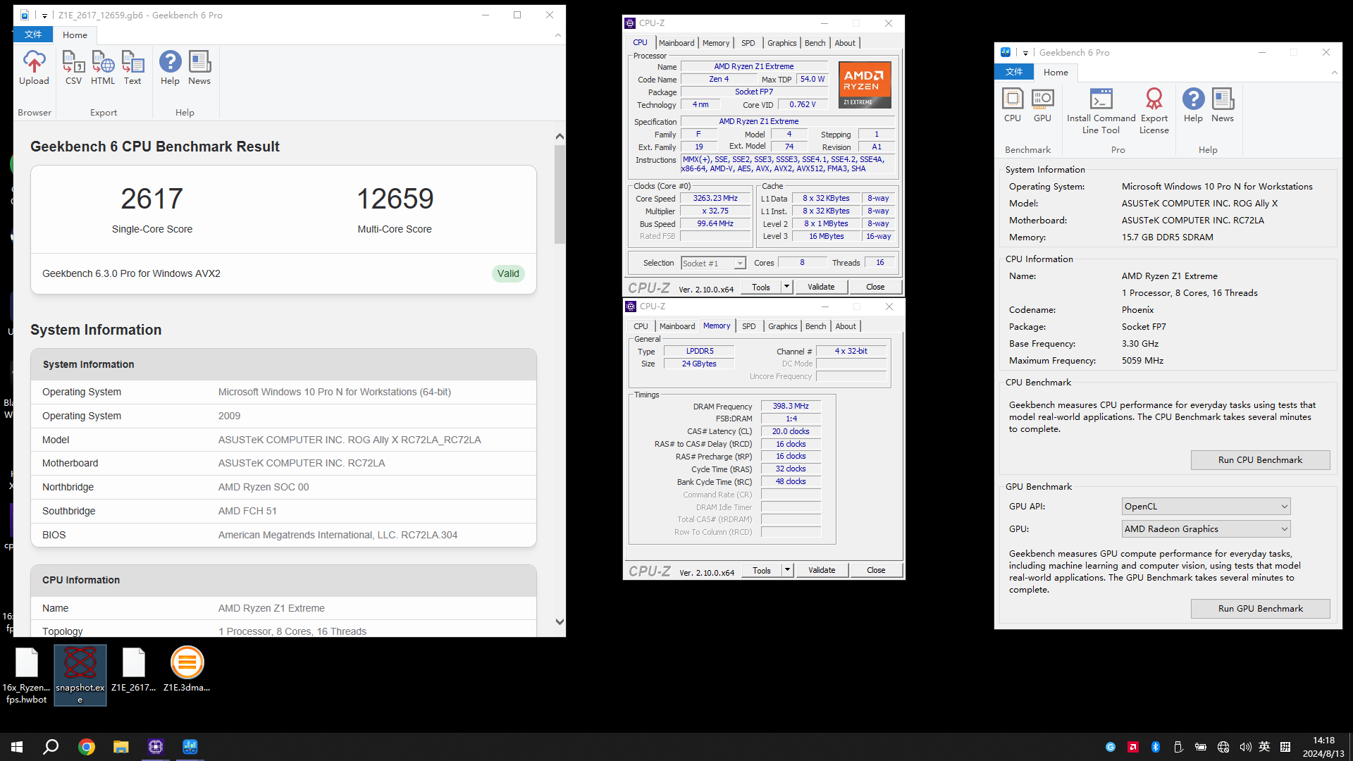
Task: Select Z1E.3dma... desktop file icon
Action: [x=187, y=669]
